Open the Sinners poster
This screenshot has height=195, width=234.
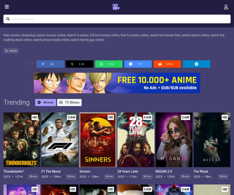pyautogui.click(x=98, y=140)
